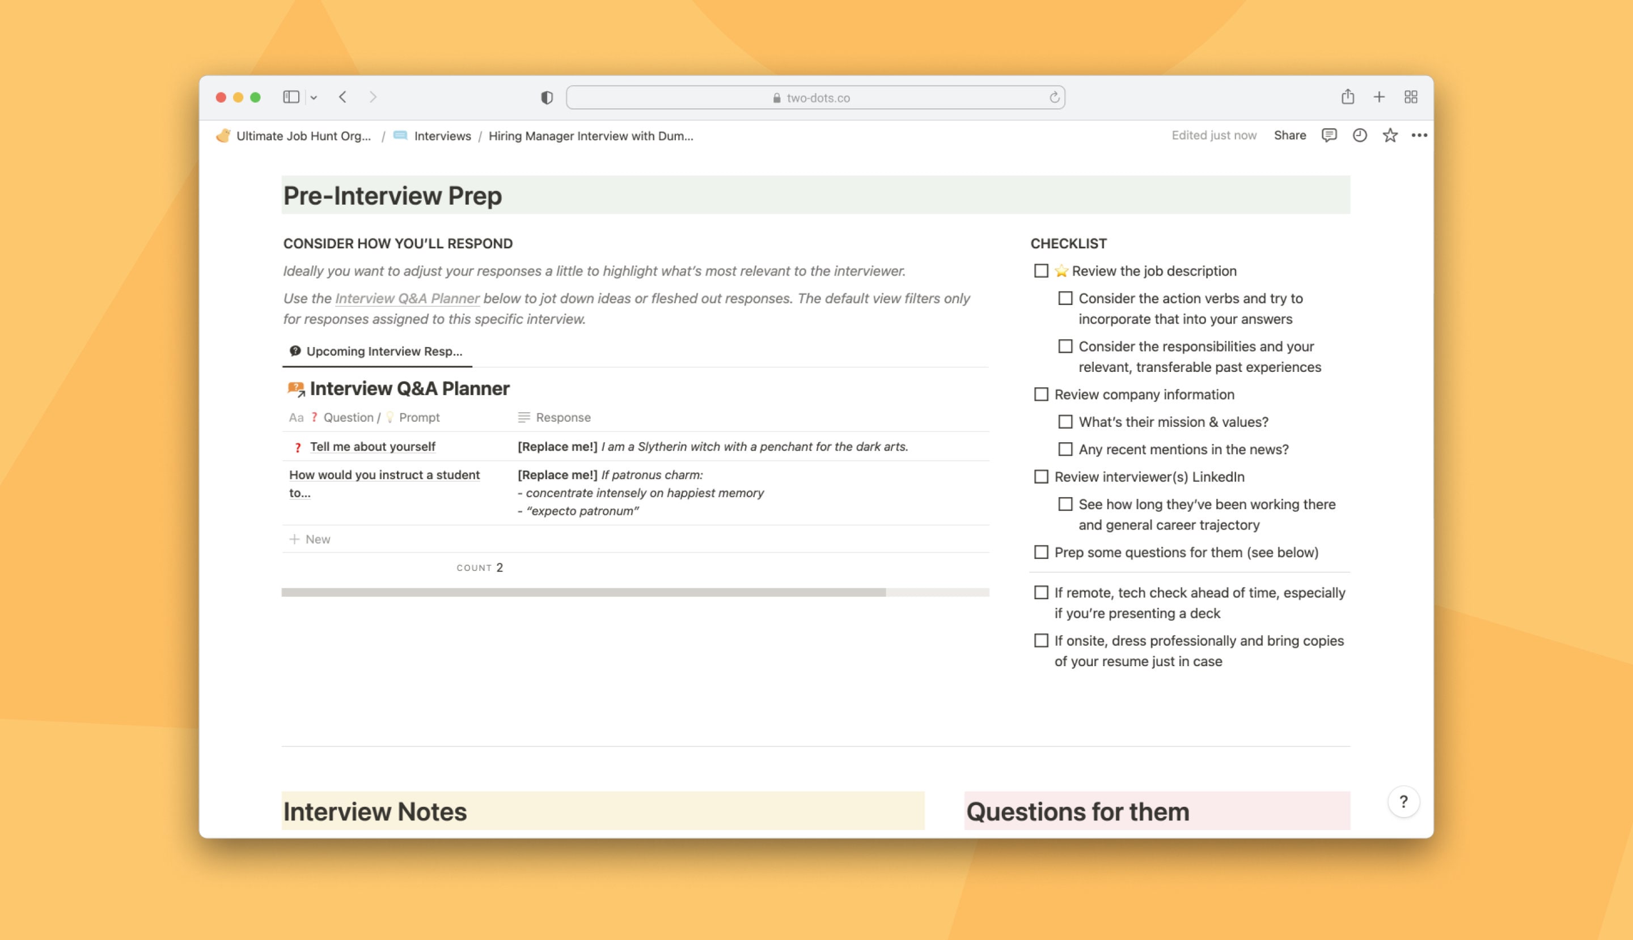Open the help question mark button
The image size is (1633, 940).
1403,801
